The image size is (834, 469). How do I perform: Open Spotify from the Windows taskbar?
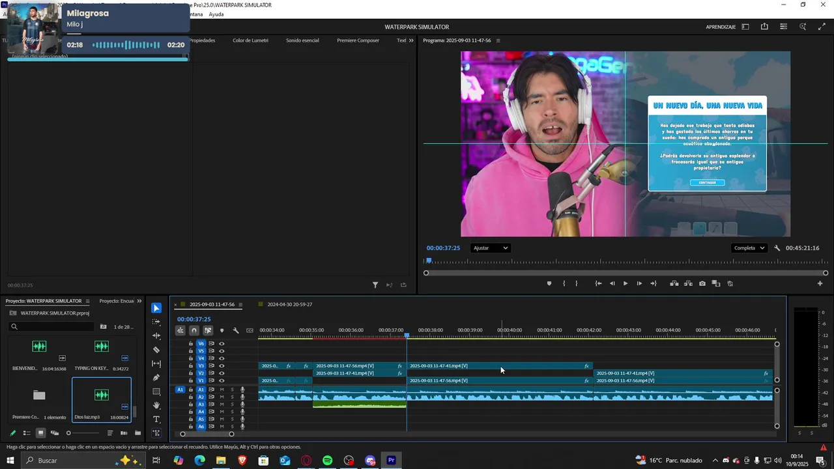(x=327, y=461)
